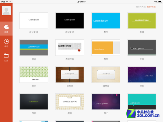Change slide size 宽屏(16:9) option
This screenshot has height=122, width=163.
coord(151,7)
